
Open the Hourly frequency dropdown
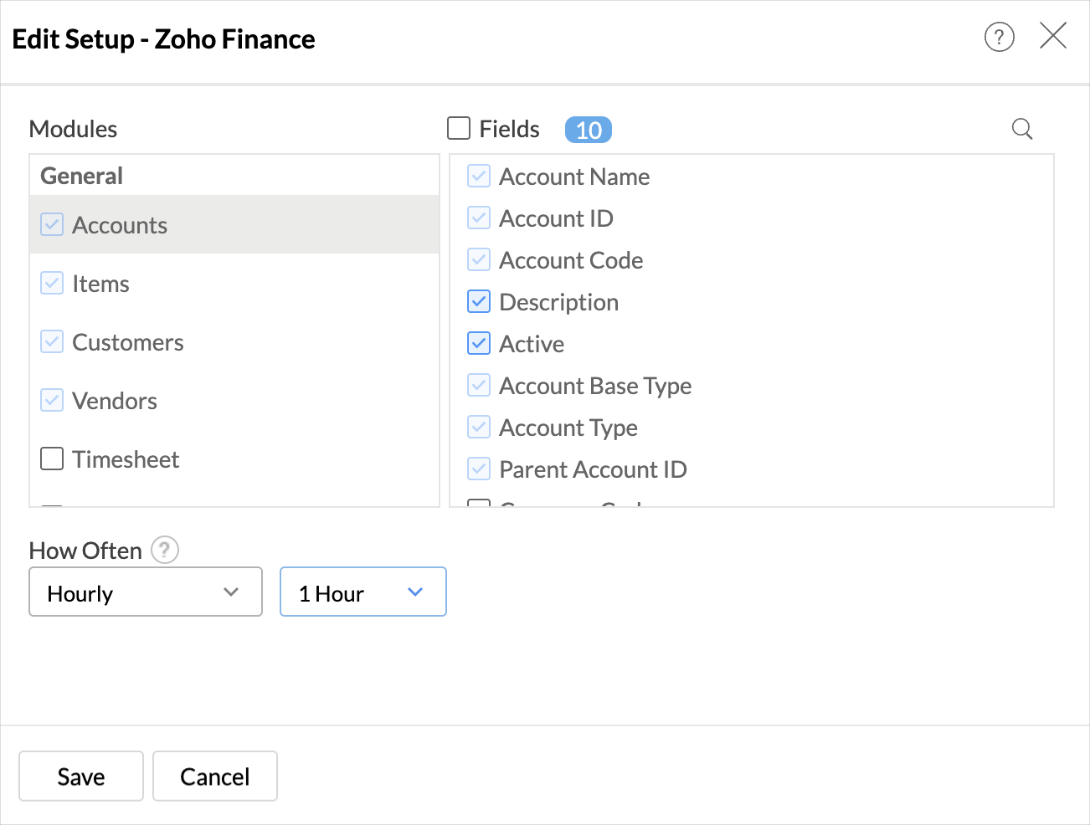coord(145,592)
